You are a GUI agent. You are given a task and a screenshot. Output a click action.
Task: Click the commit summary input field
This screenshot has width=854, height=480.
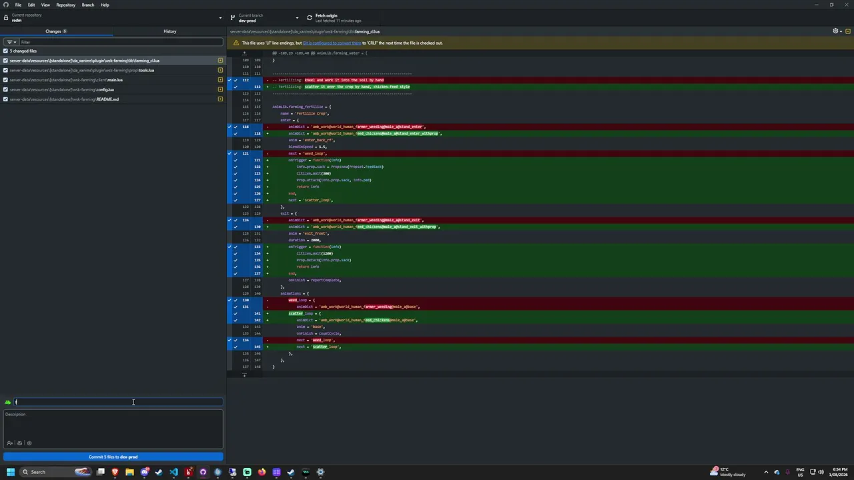[119, 402]
